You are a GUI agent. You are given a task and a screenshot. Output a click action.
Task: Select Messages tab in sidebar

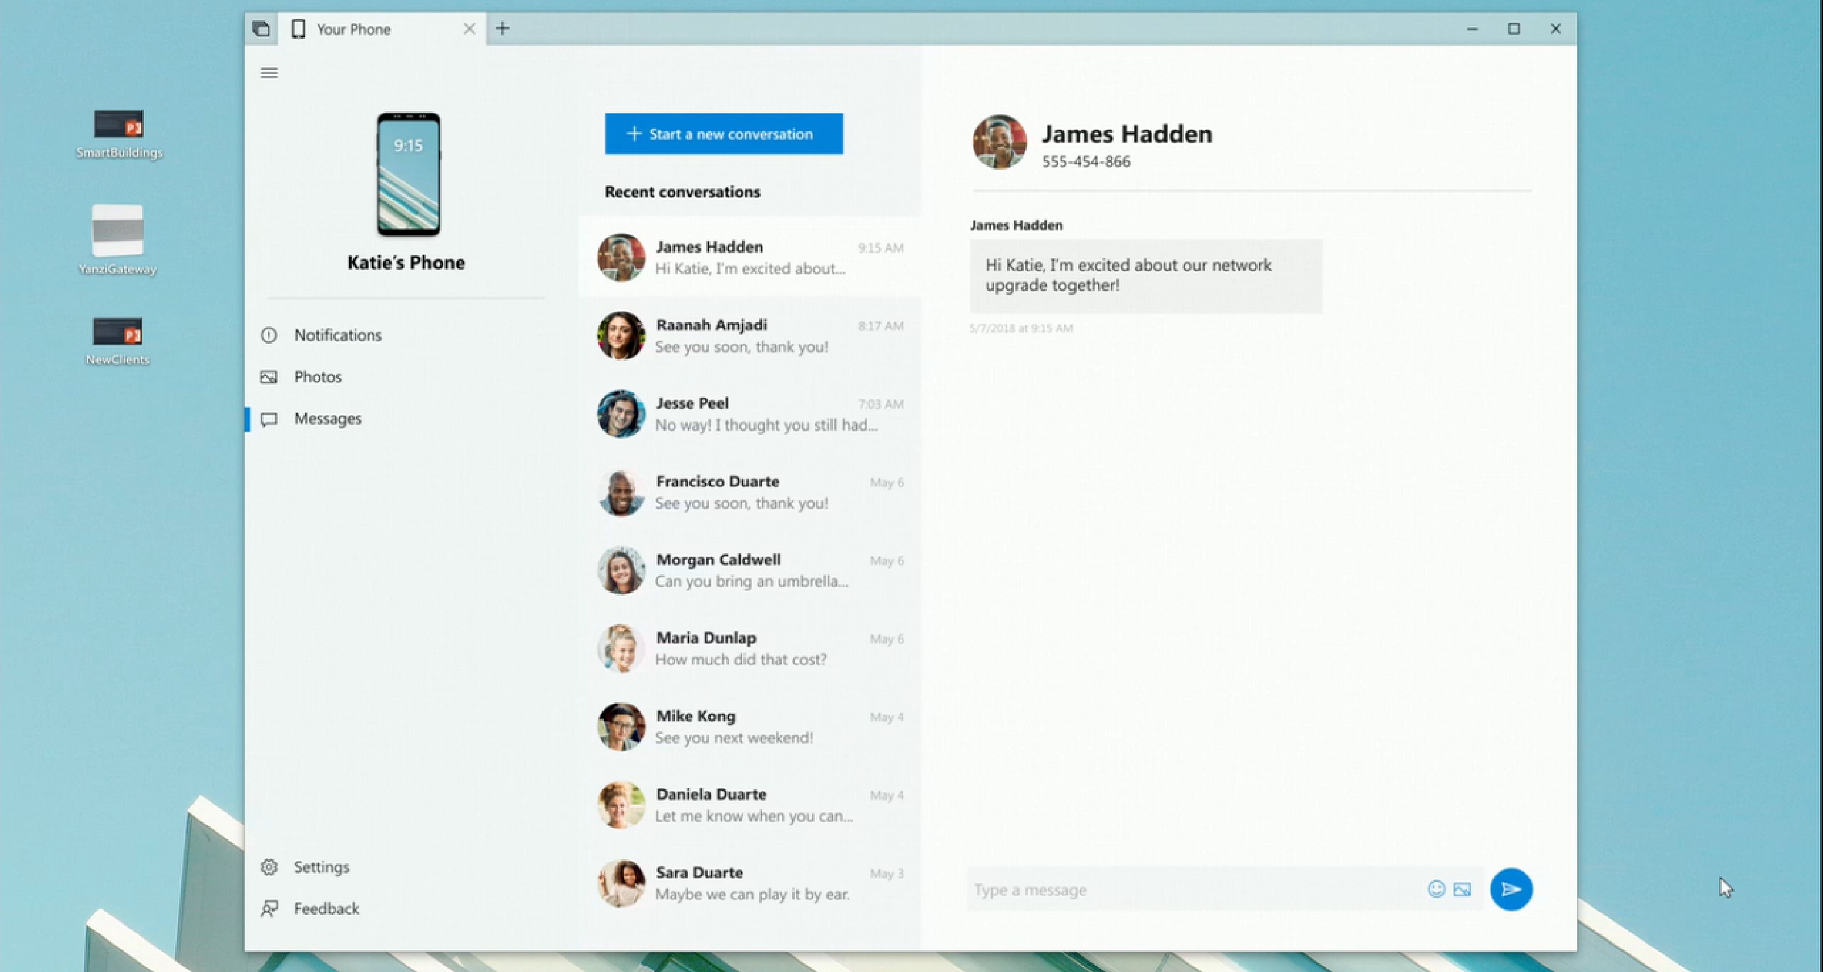[327, 417]
